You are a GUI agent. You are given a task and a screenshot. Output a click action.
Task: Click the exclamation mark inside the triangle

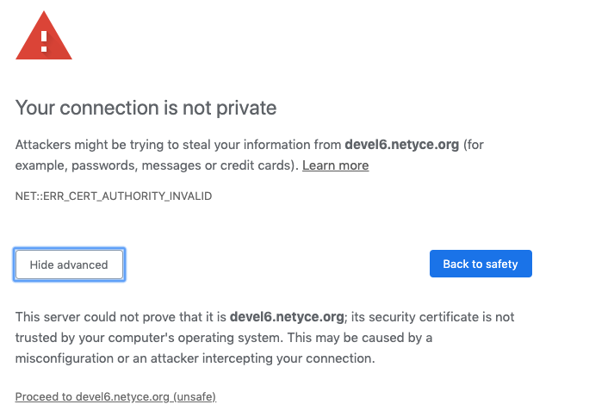click(44, 40)
